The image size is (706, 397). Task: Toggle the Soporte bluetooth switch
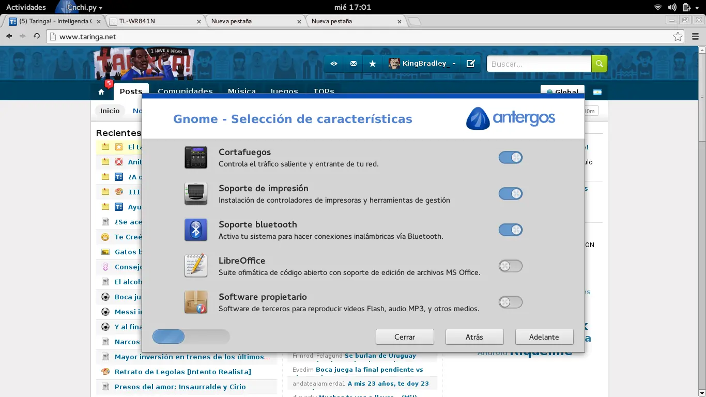click(511, 230)
